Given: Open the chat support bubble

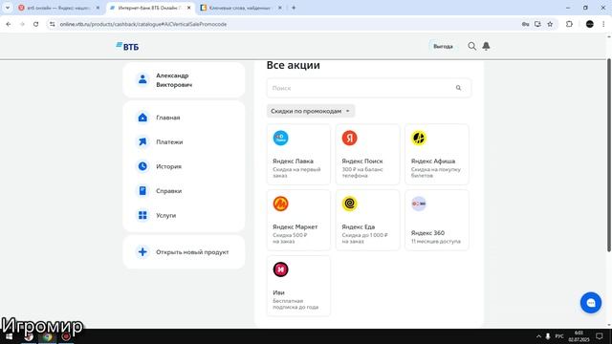Looking at the screenshot, I should (591, 303).
